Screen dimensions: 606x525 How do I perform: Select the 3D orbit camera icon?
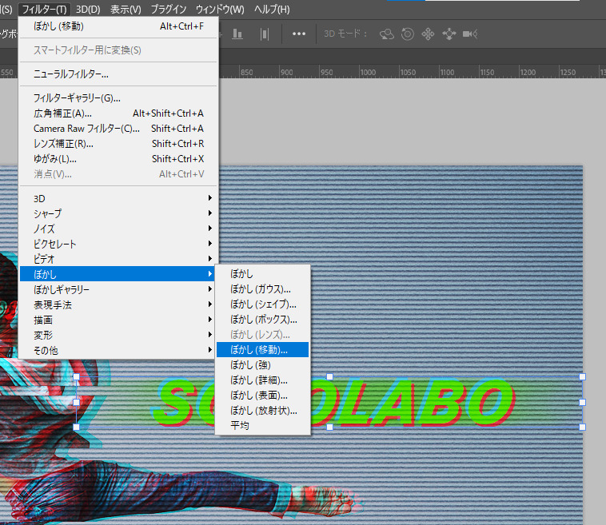tap(387, 34)
